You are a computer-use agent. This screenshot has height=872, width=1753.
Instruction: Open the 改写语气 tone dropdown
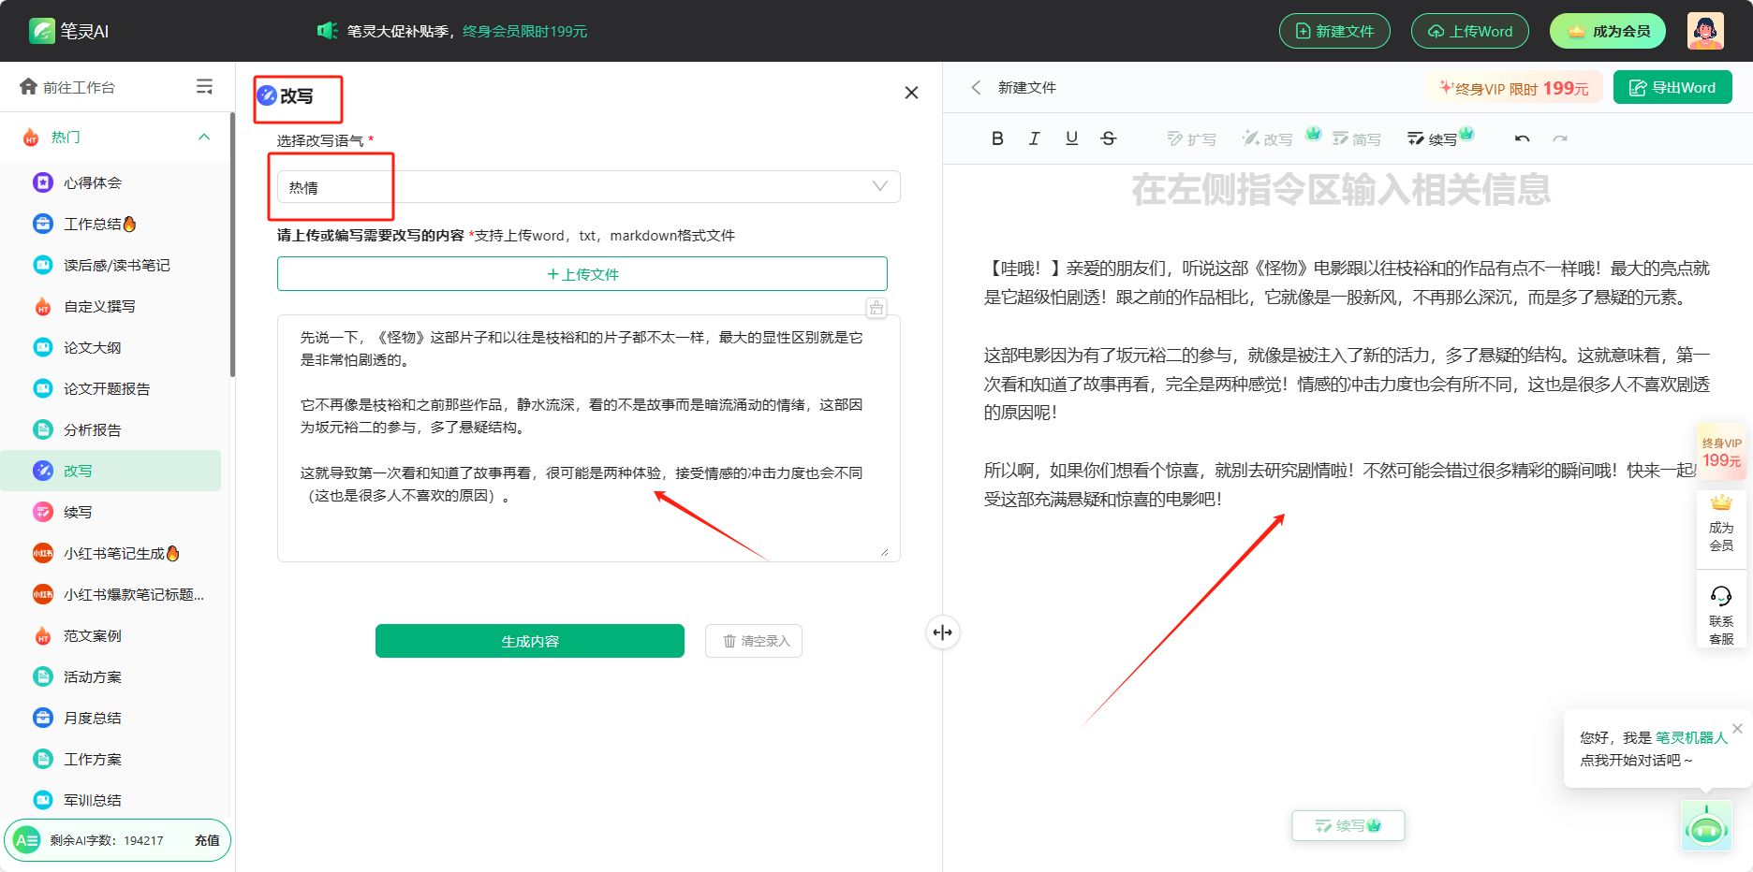(x=588, y=186)
